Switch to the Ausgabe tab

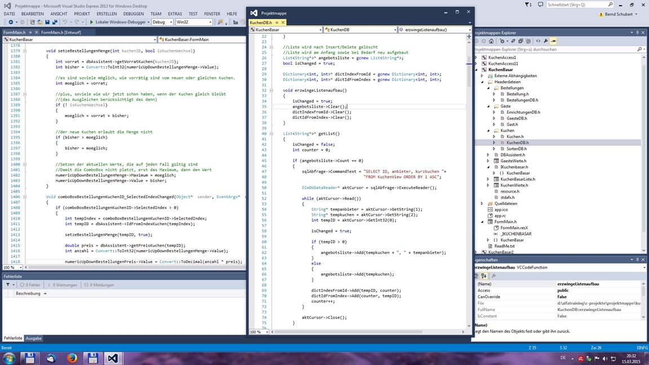coord(34,339)
